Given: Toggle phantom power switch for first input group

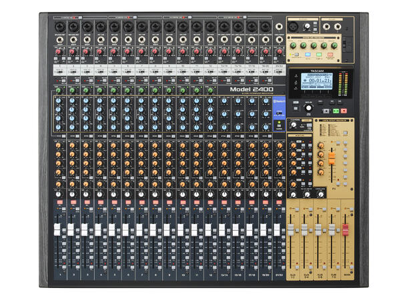Looking at the screenshot, I should click(80, 17).
